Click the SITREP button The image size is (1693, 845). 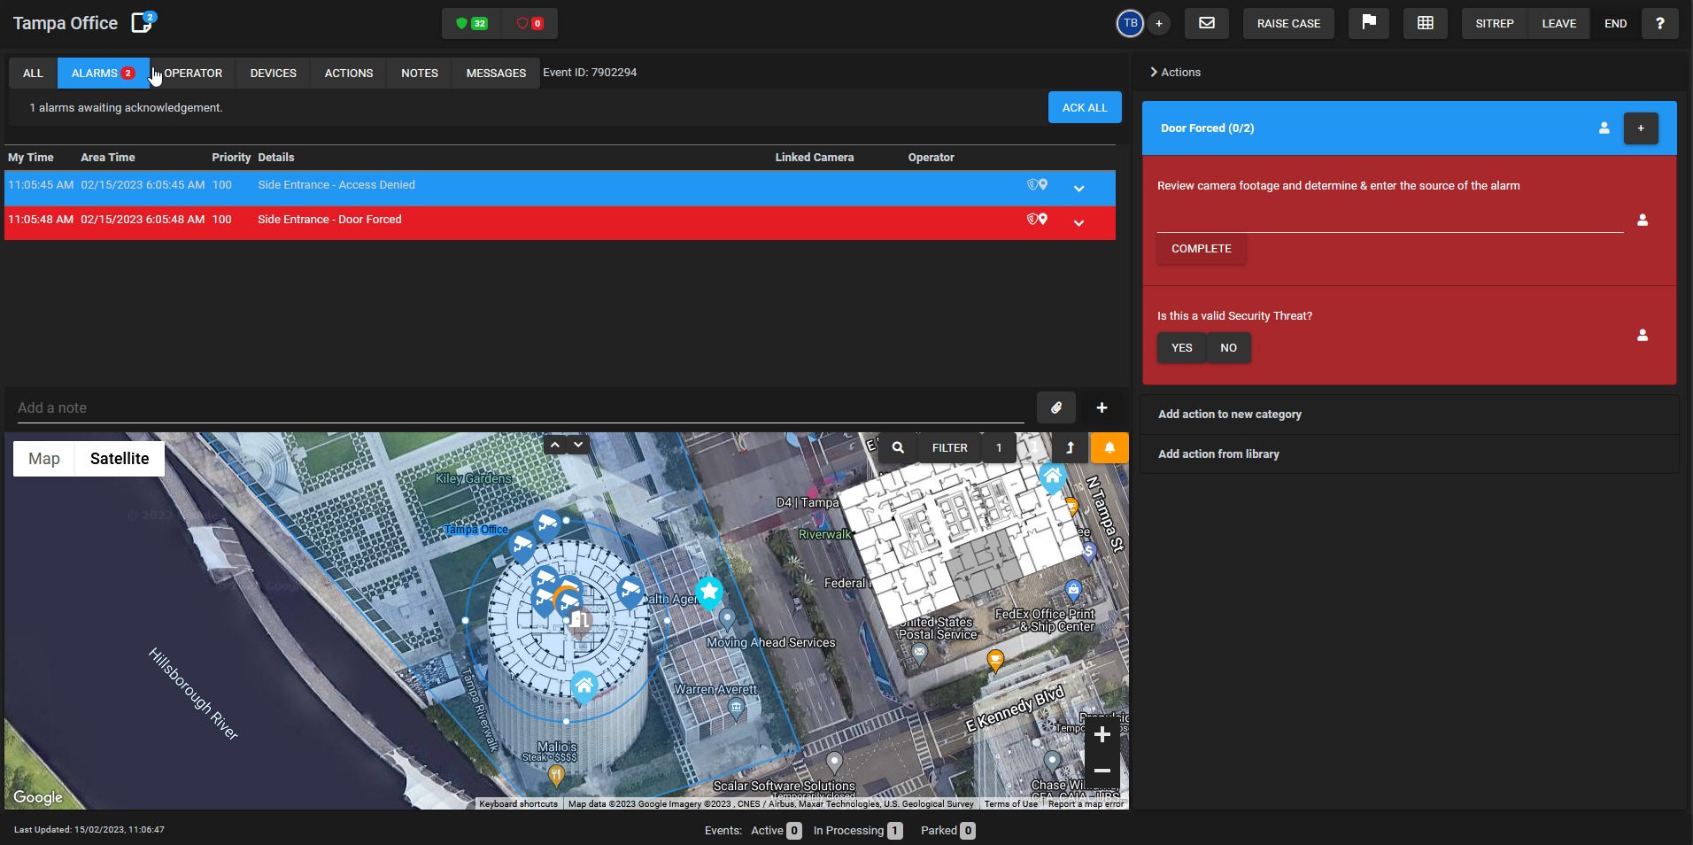1495,23
